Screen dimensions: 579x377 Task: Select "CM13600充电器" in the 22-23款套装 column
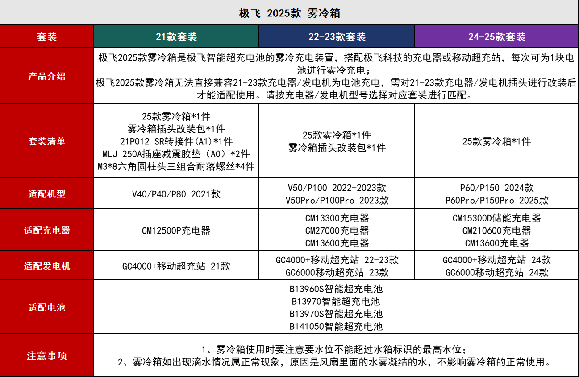pos(337,243)
